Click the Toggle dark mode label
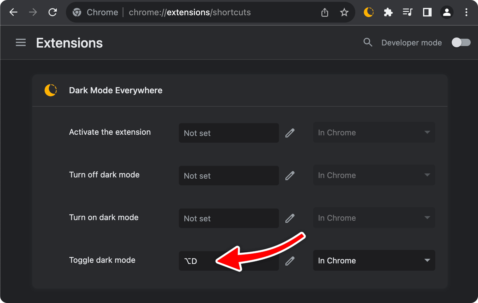This screenshot has height=303, width=478. [x=102, y=260]
